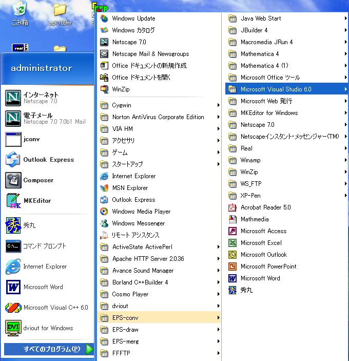This screenshot has height=361, width=349.
Task: Open the スタートアップ folder menu item
Action: 159,164
